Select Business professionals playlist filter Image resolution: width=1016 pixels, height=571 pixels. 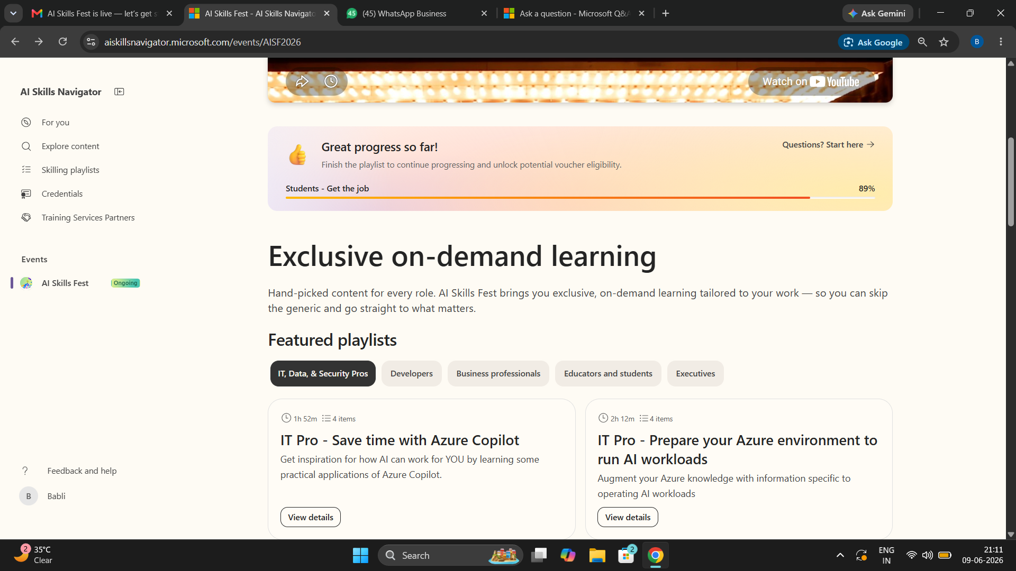click(498, 373)
